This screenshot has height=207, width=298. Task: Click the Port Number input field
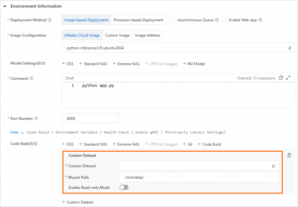[90, 118]
